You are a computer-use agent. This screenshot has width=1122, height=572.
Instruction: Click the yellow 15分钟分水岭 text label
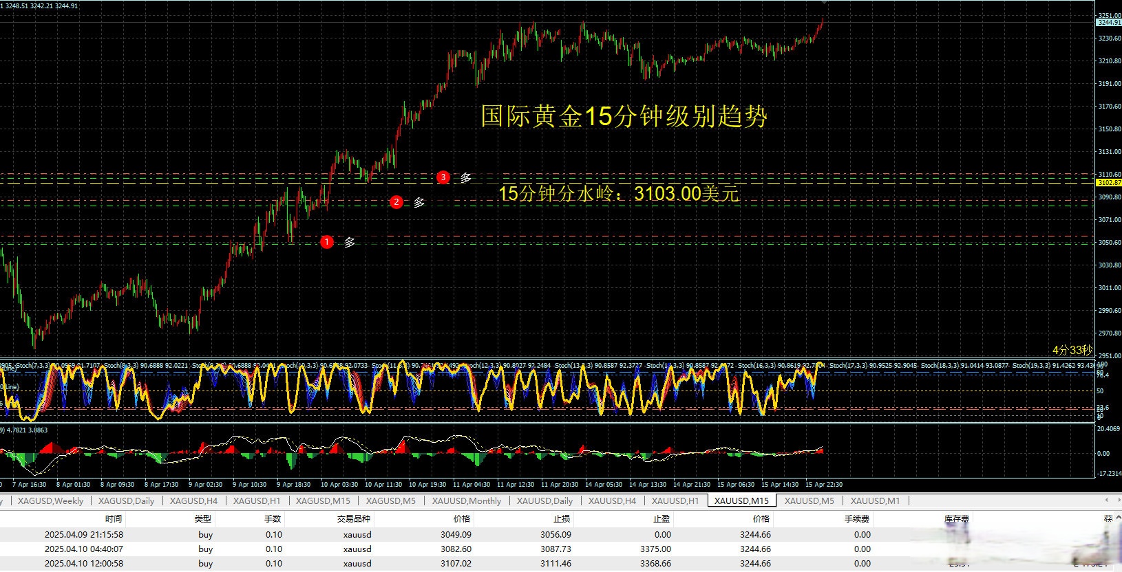(x=618, y=194)
